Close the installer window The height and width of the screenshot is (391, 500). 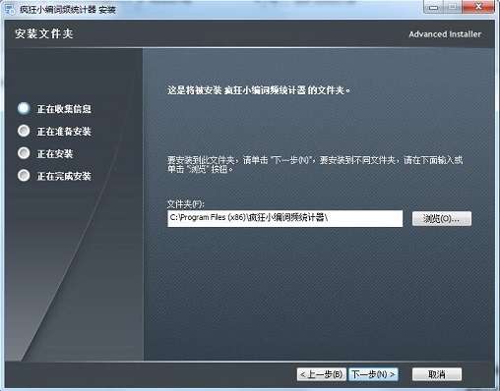click(478, 7)
